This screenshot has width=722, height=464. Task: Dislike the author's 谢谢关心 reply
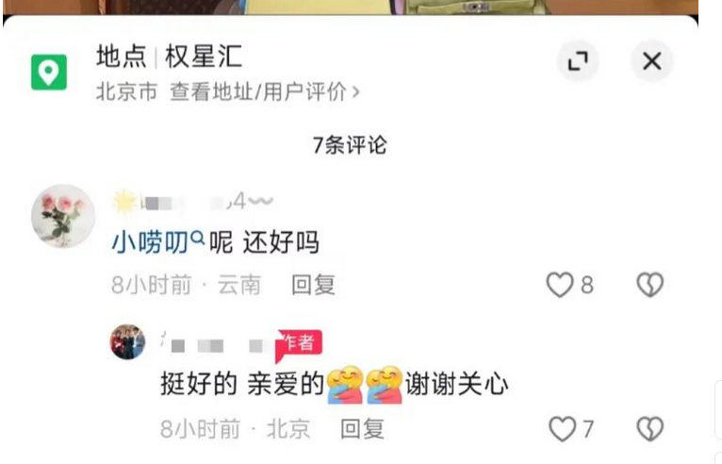coord(649,429)
